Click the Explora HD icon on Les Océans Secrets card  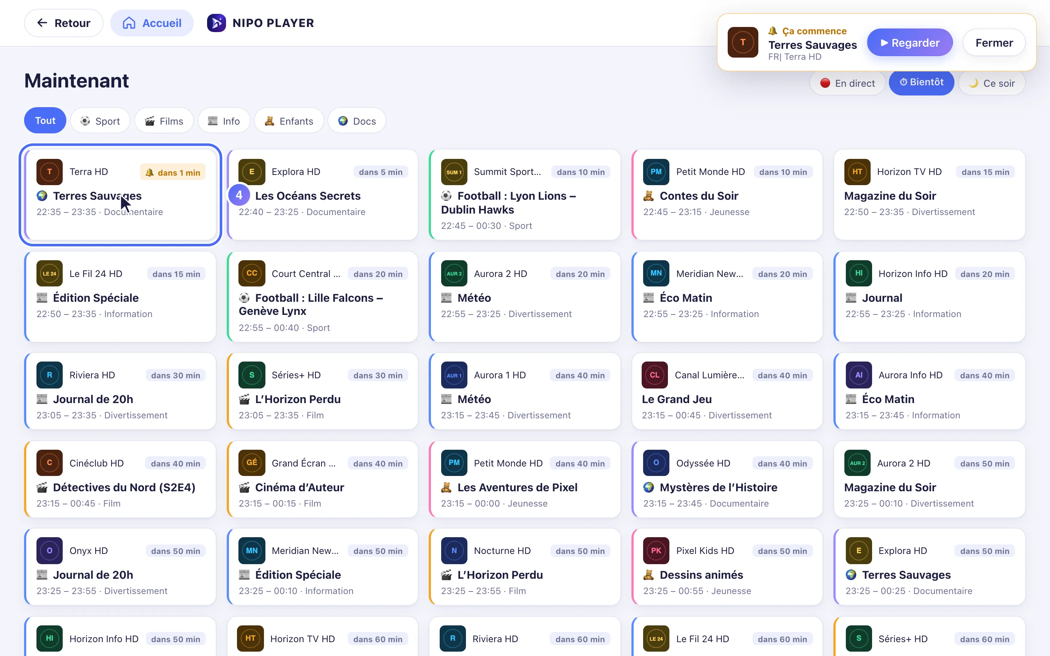point(252,172)
